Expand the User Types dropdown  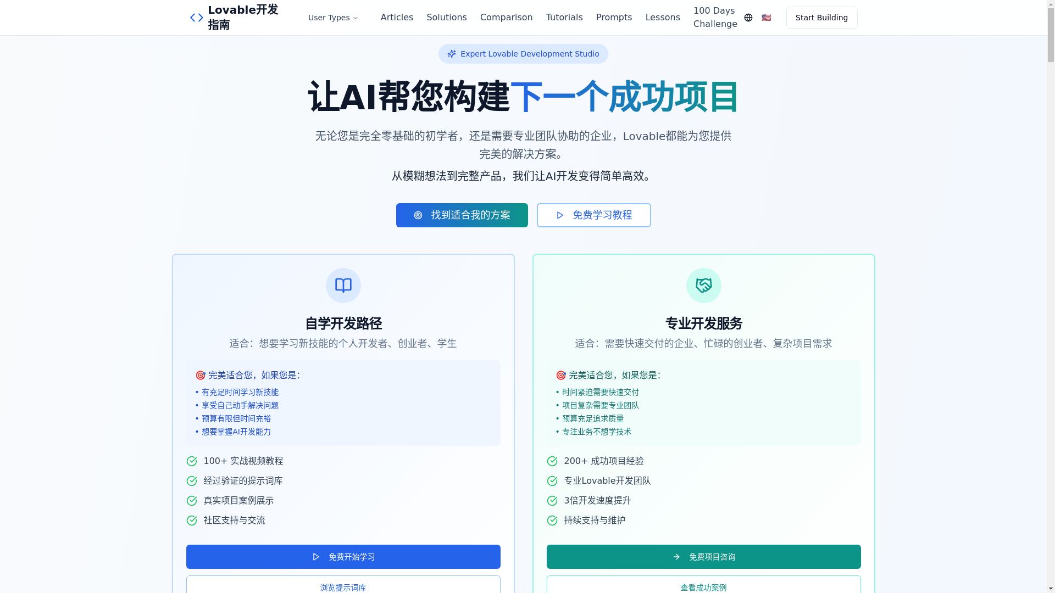(333, 18)
